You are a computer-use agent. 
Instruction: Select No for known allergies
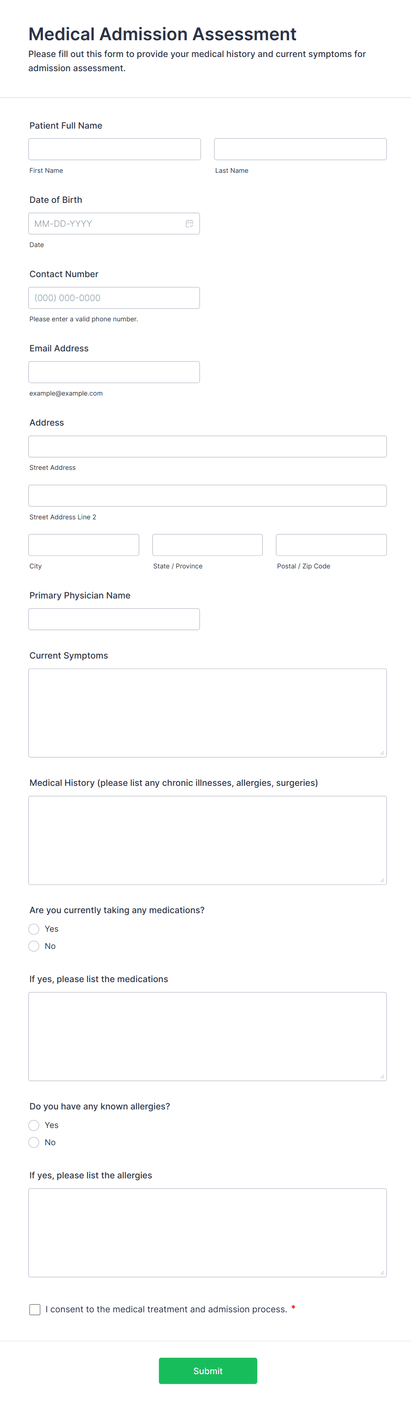pos(33,1142)
